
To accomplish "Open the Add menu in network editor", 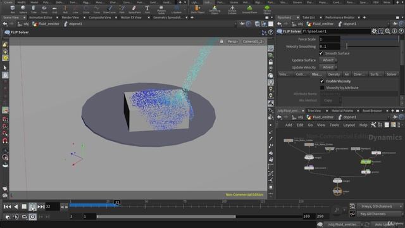I will (289, 125).
